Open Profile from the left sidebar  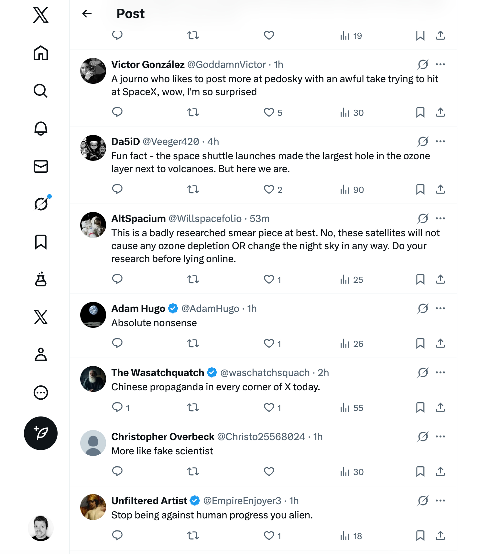pyautogui.click(x=41, y=355)
